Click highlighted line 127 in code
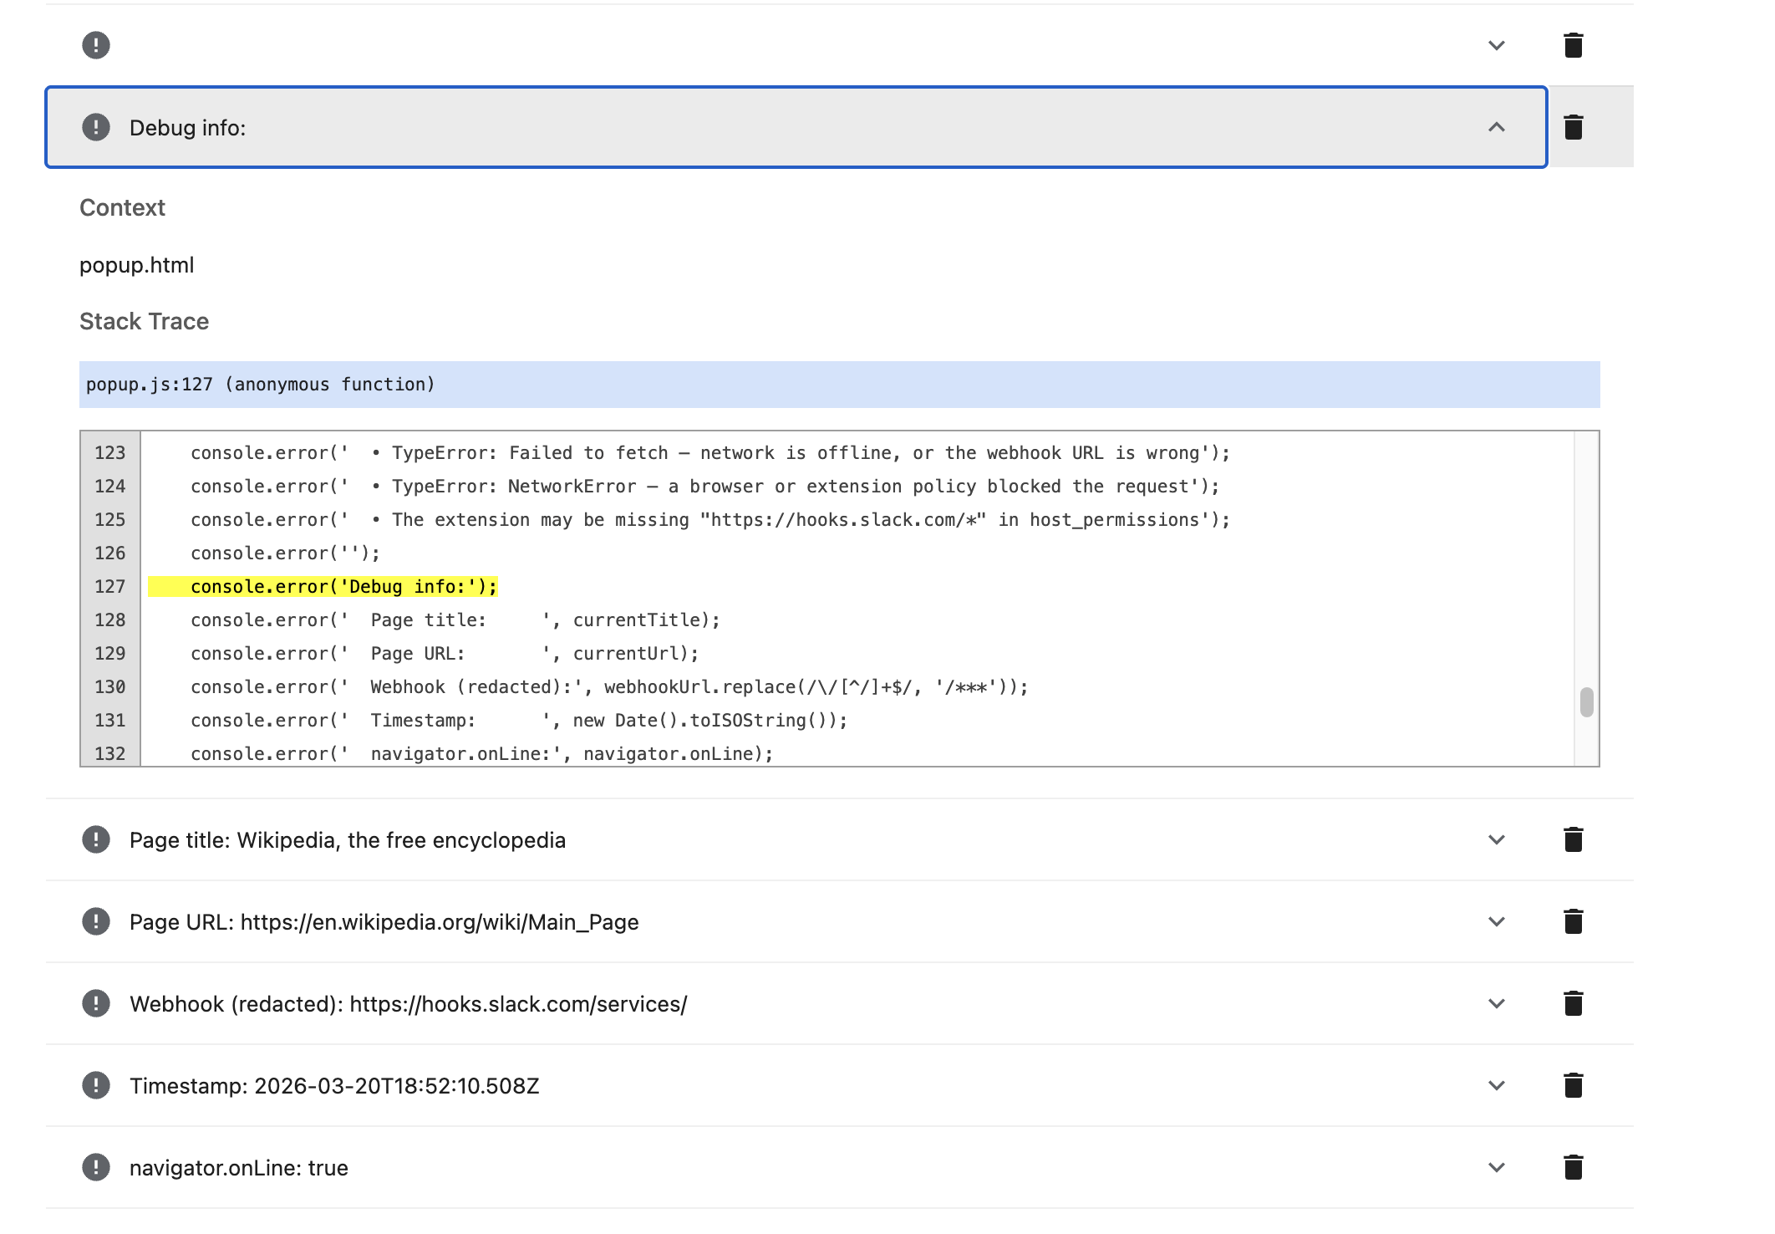This screenshot has height=1234, width=1775. 343,587
